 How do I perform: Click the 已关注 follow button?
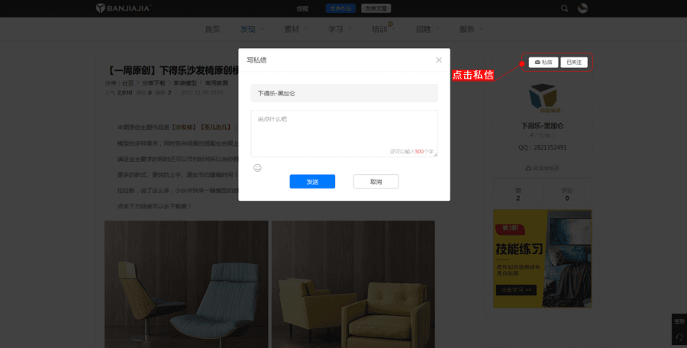pos(574,63)
